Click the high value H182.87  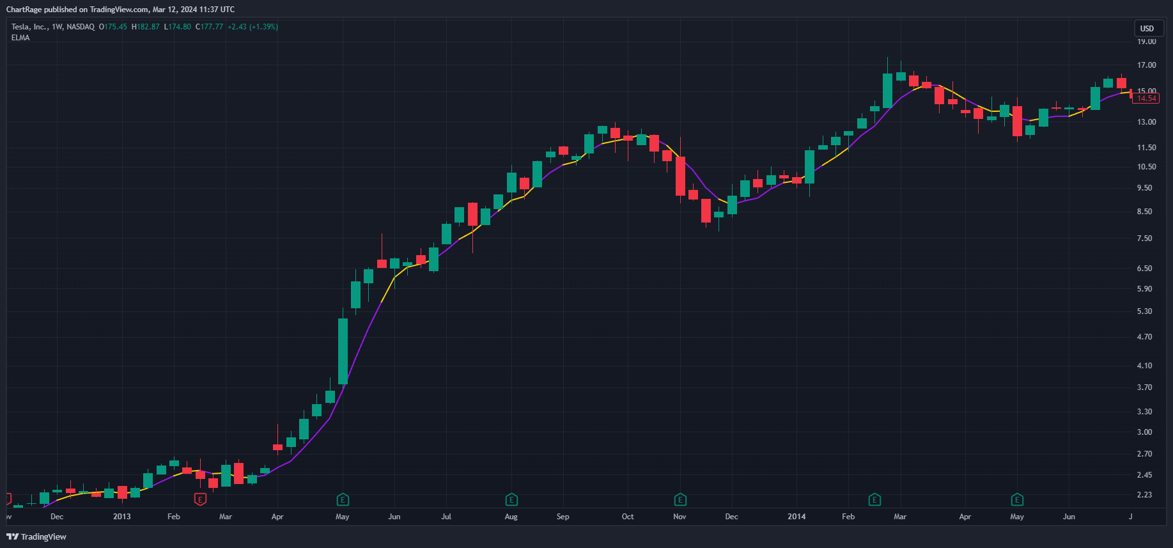(x=146, y=27)
